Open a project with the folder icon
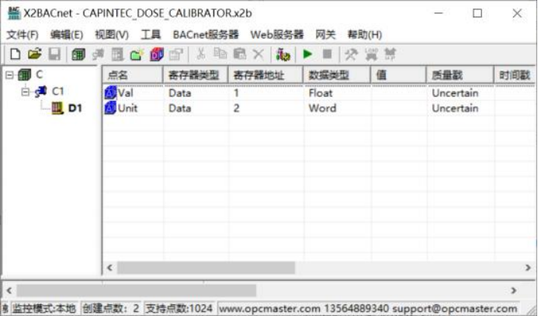538x316 pixels. tap(35, 54)
